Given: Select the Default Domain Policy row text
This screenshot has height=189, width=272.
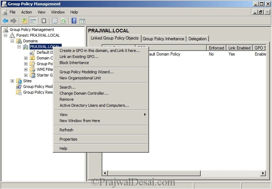Looking at the screenshot, I should 164,54.
